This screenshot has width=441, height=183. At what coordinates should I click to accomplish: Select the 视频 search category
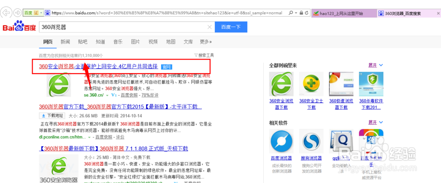point(153,42)
